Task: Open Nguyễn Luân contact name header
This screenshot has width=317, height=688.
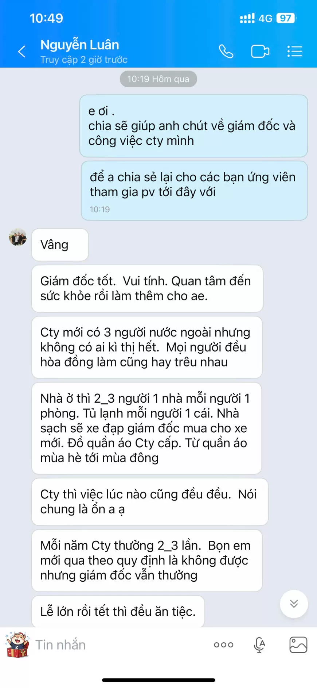Action: [80, 45]
